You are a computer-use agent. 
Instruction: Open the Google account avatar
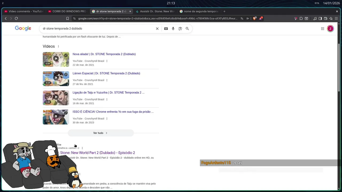click(x=331, y=29)
